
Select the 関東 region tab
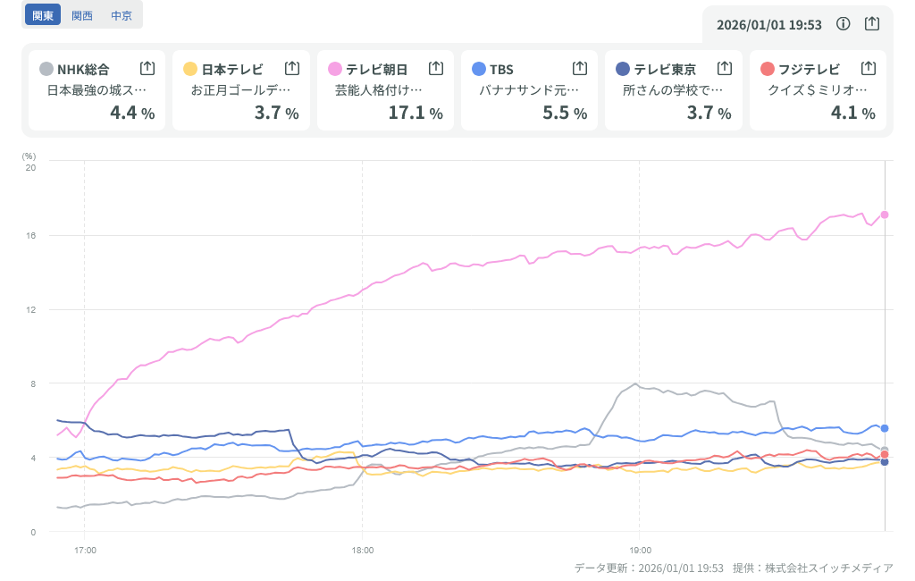(x=42, y=15)
